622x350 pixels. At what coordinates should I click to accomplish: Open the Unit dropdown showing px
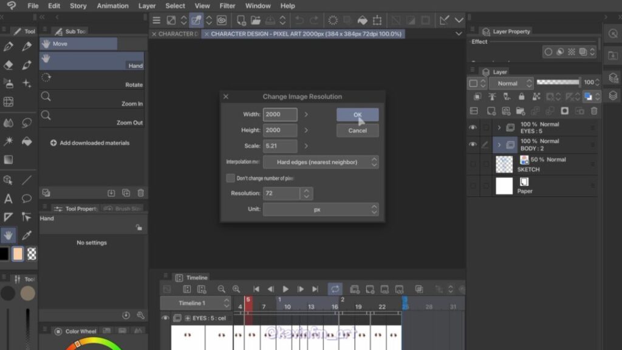tap(321, 209)
